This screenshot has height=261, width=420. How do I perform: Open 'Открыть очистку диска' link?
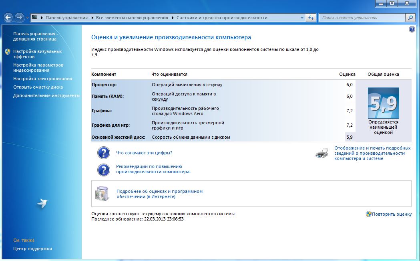pyautogui.click(x=38, y=87)
